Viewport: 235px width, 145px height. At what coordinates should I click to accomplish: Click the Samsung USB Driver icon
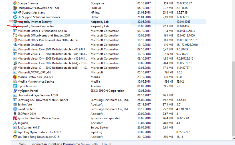pos(15,100)
